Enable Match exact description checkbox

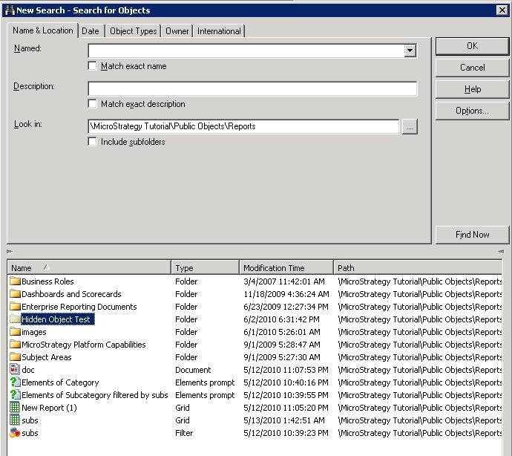pos(93,104)
